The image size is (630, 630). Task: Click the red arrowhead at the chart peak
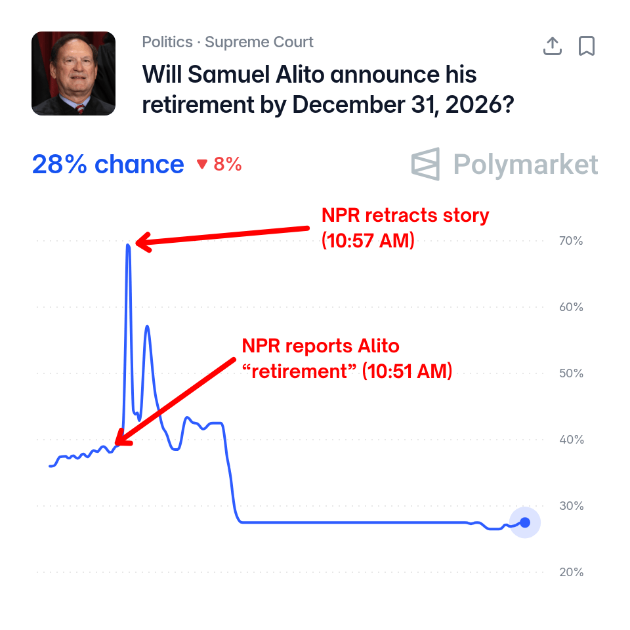[x=144, y=242]
